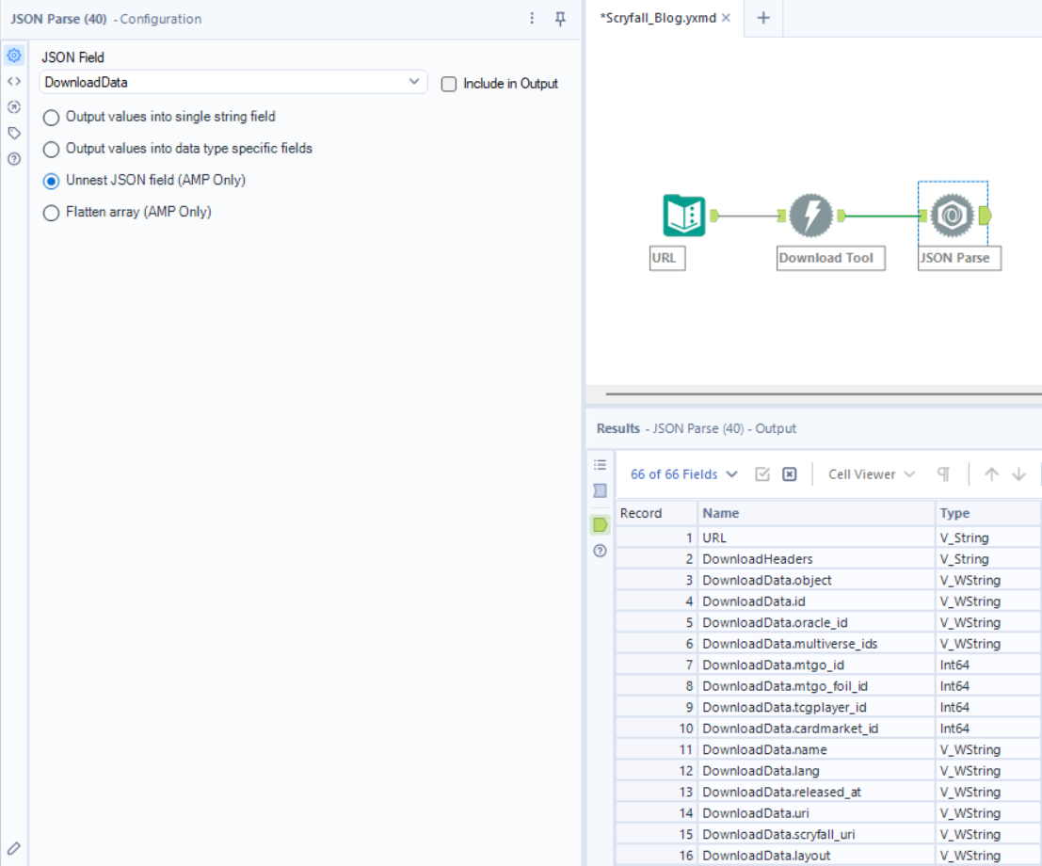Select Output values into data type specific fields
1042x866 pixels.
point(52,149)
